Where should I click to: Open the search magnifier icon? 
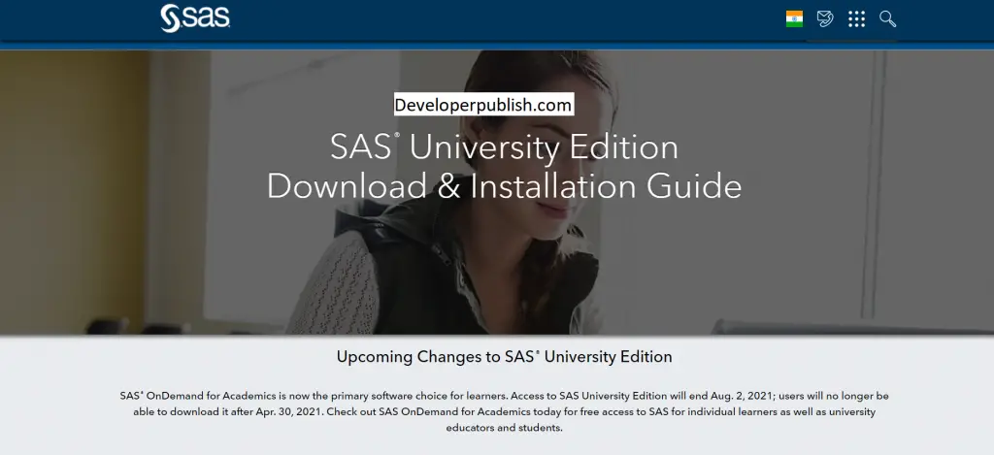(887, 19)
